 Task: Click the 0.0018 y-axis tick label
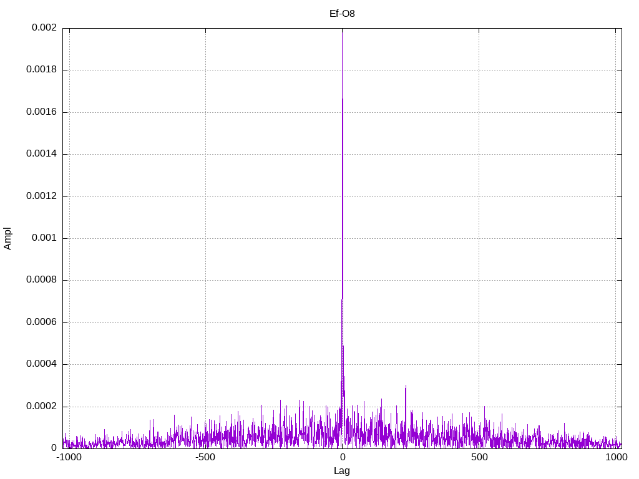point(41,70)
